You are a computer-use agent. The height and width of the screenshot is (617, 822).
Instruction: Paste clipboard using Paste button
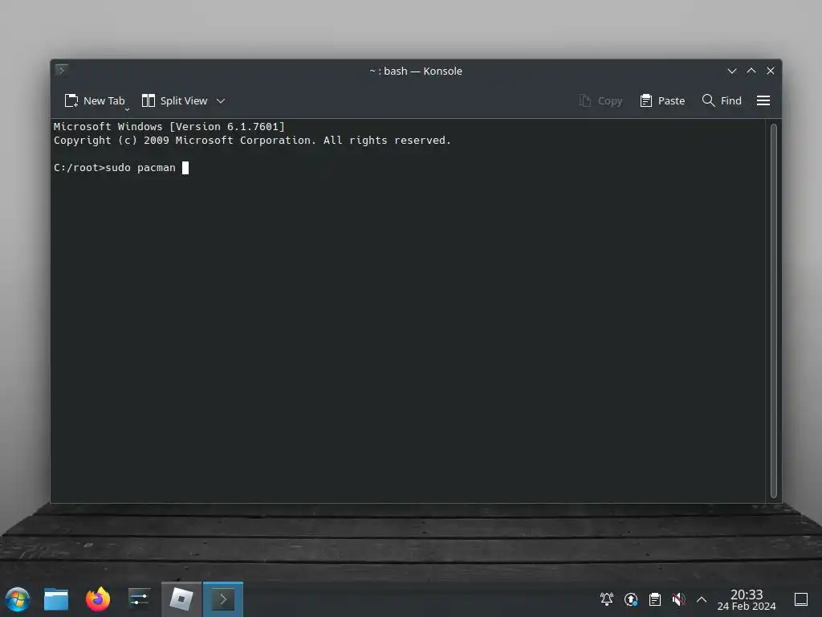tap(662, 100)
